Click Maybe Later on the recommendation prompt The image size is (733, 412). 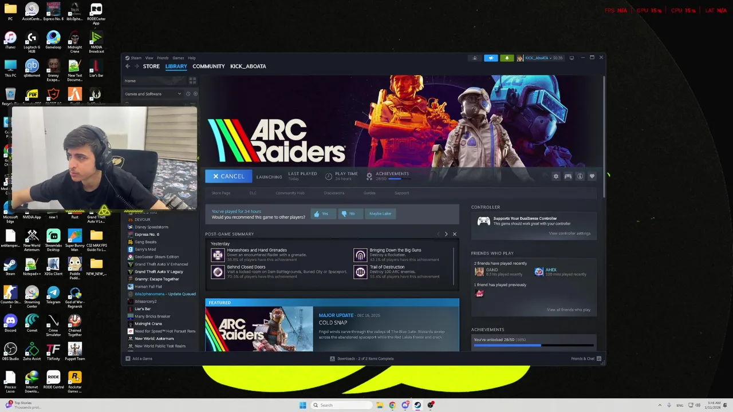(x=380, y=213)
